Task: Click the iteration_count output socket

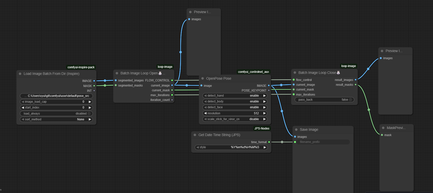Action: coord(172,100)
